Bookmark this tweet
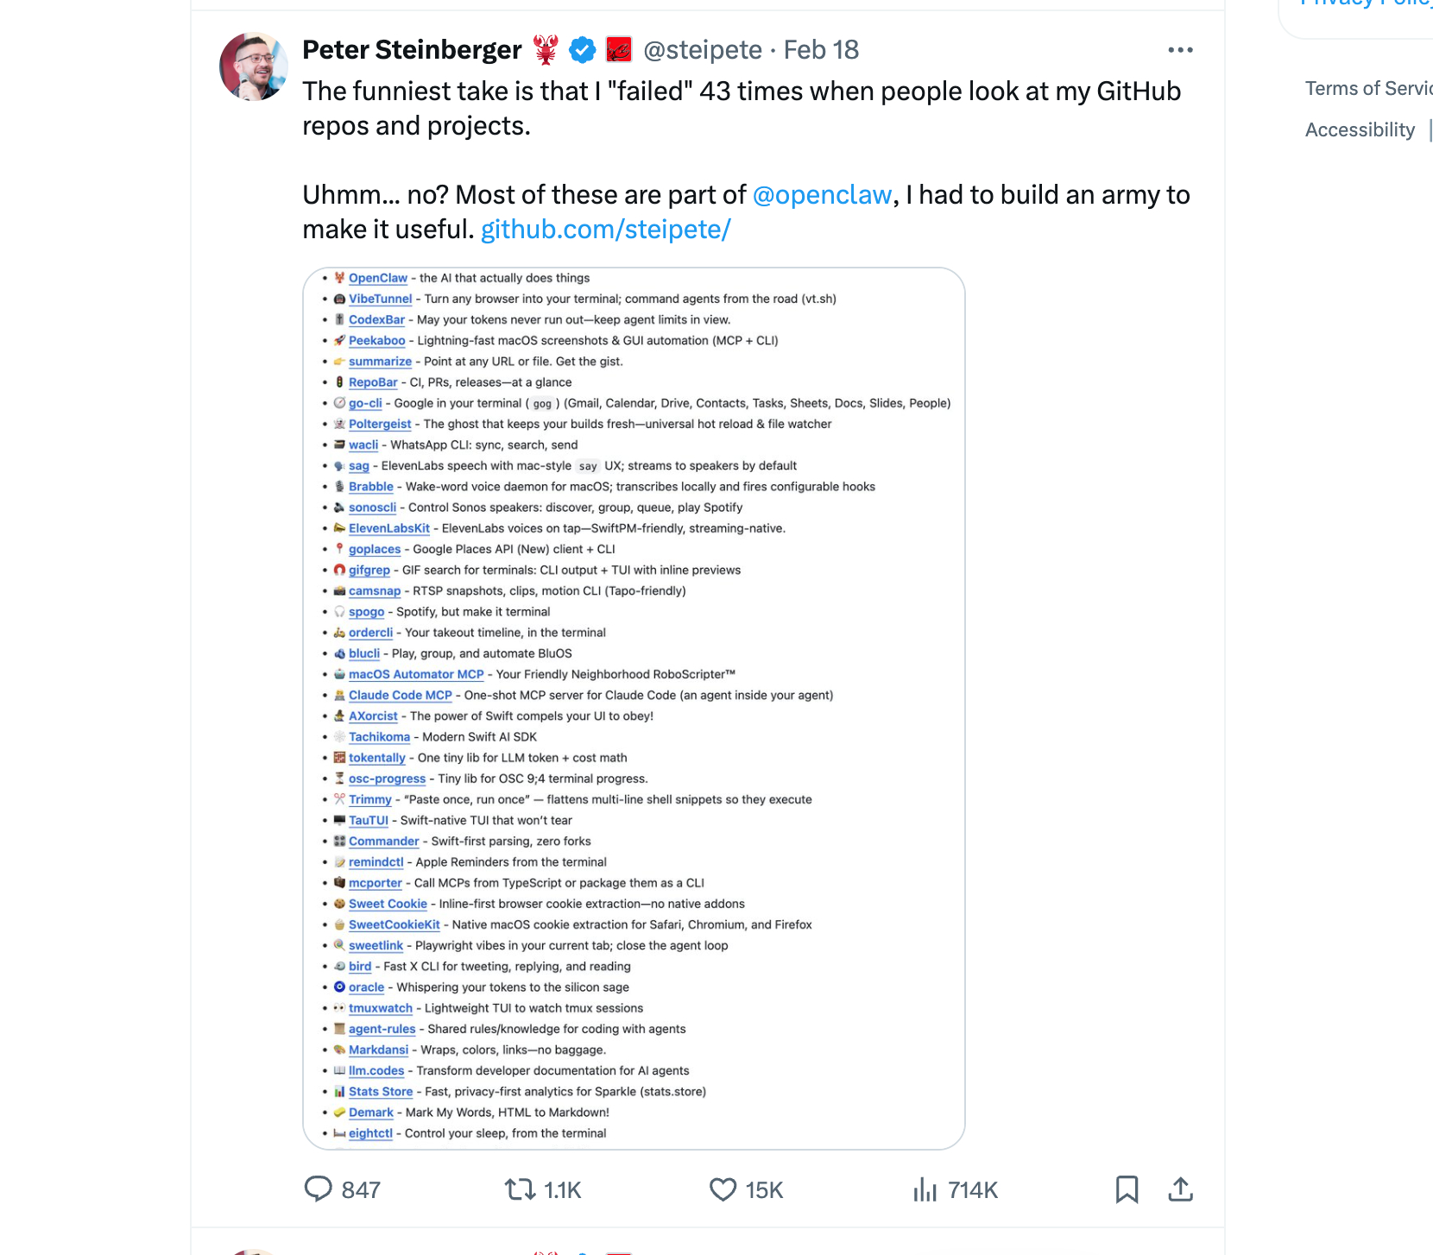 pyautogui.click(x=1127, y=1189)
